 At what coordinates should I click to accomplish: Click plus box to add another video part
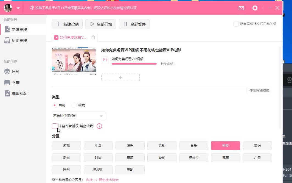point(120,77)
